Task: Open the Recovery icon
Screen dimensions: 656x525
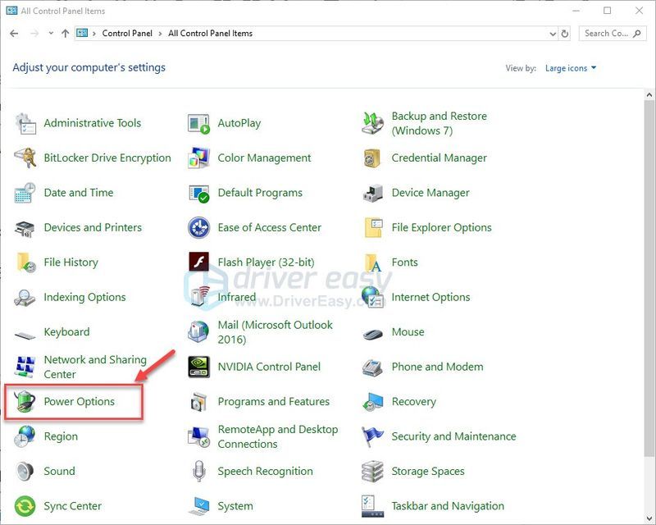Action: [372, 402]
